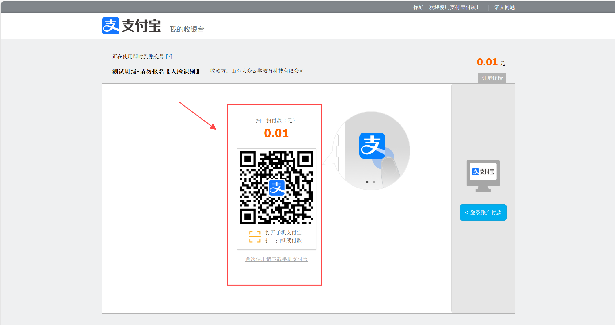Click the monitor icon showing 支付宝
Screen dimensions: 615x325
[x=483, y=176]
